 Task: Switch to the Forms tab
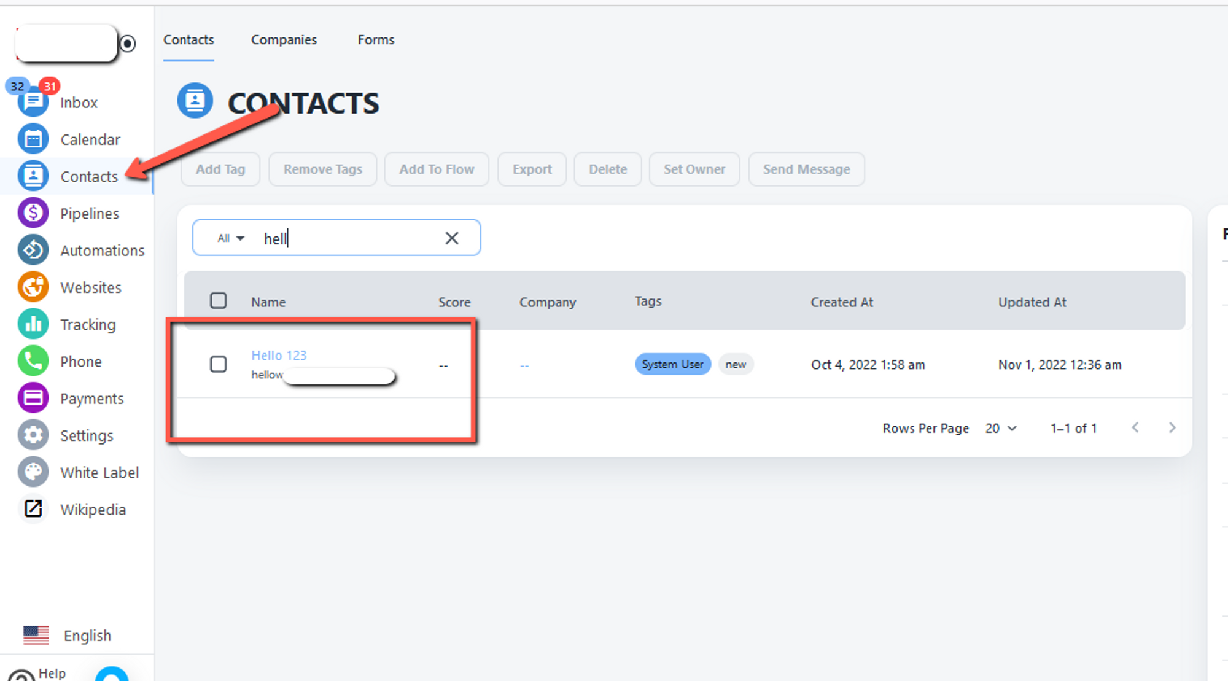coord(376,40)
